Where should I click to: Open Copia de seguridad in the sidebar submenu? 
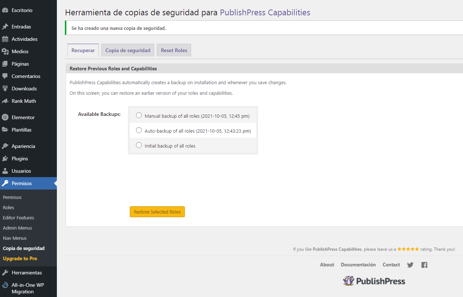24,248
